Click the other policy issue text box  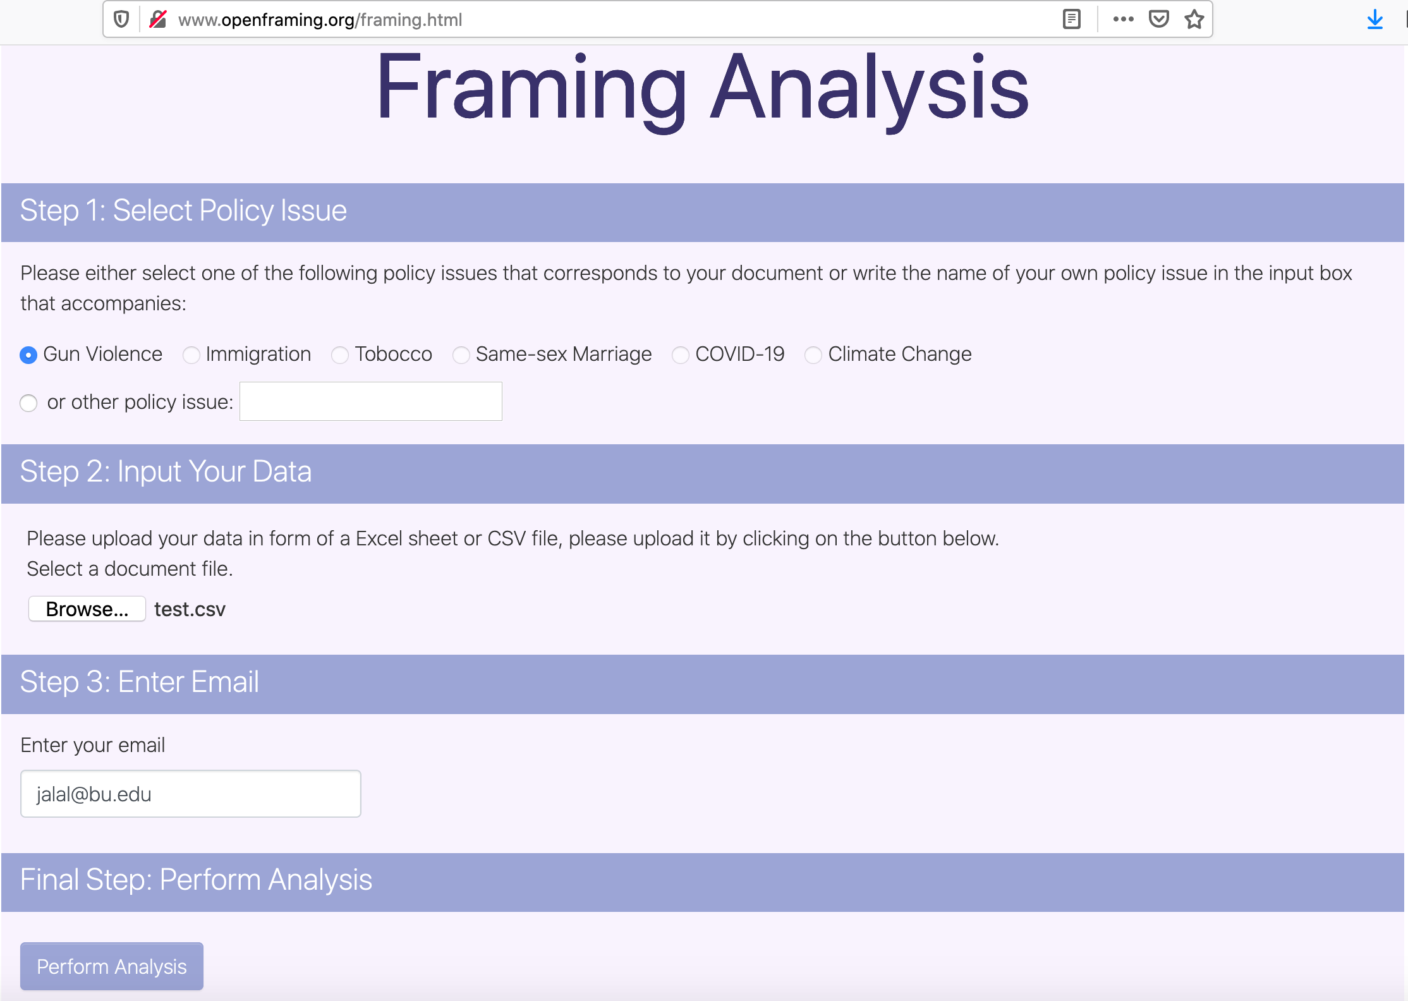tap(370, 401)
